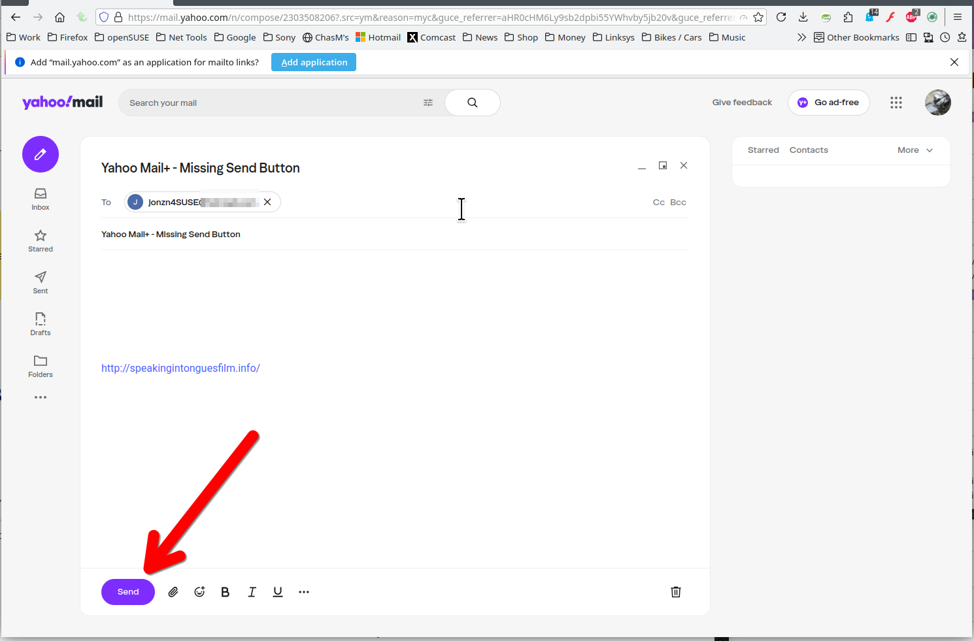Show more bookmarks with the chevron
The image size is (974, 641).
point(801,37)
